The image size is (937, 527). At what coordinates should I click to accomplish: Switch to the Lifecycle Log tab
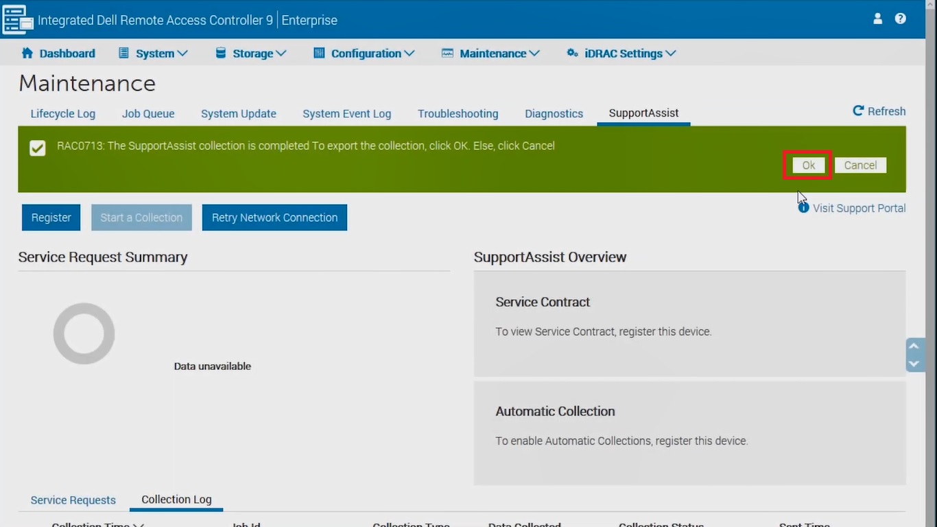pos(63,114)
